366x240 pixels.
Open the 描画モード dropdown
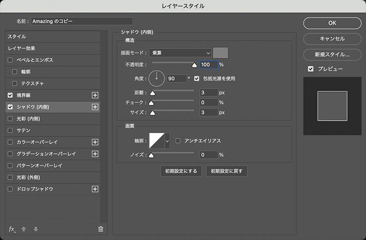coord(182,53)
